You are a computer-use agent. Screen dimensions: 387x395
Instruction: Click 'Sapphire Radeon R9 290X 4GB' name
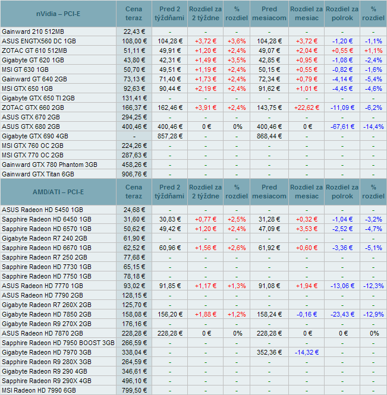coord(46,381)
